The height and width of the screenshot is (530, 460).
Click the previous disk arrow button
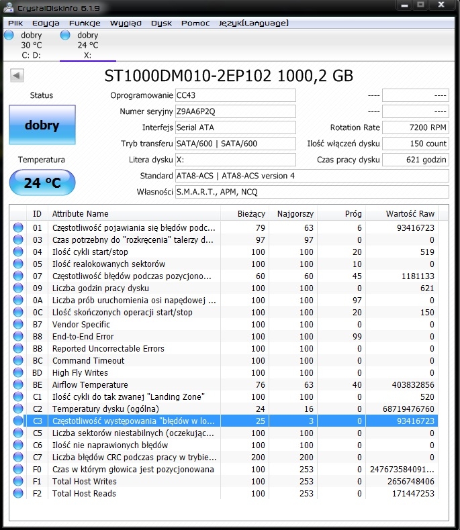(x=17, y=75)
